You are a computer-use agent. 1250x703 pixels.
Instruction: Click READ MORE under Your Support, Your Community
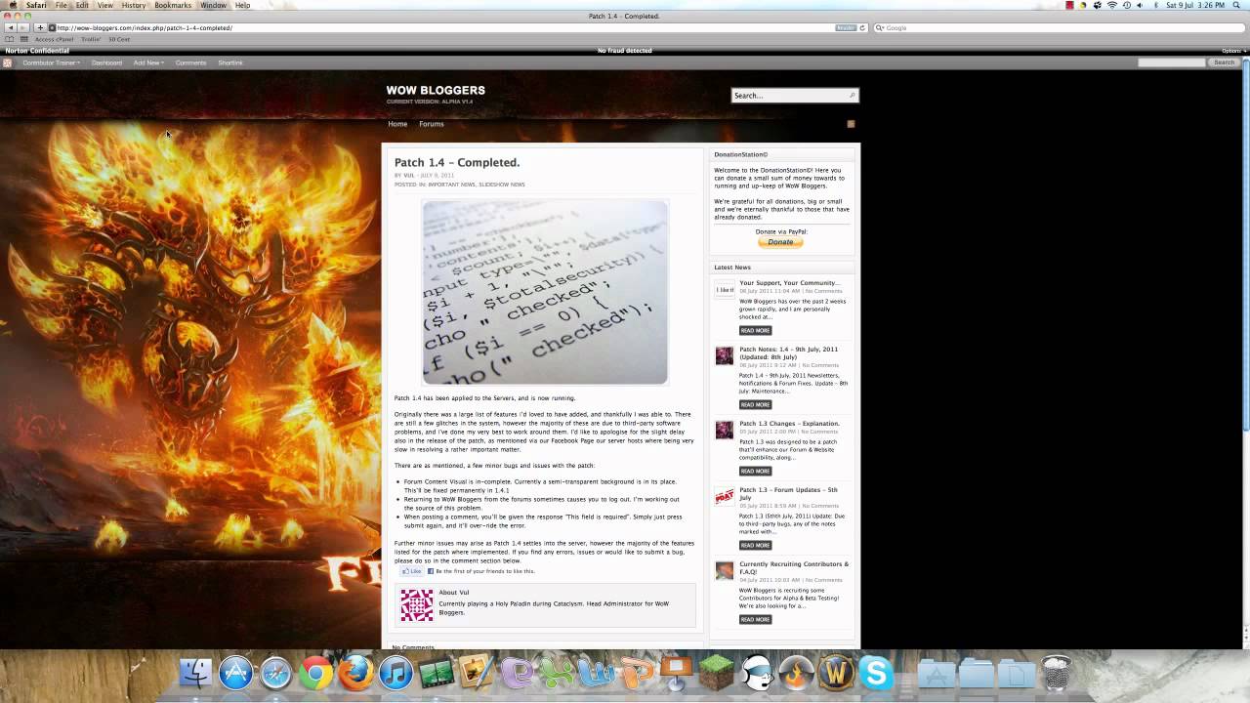(x=755, y=330)
